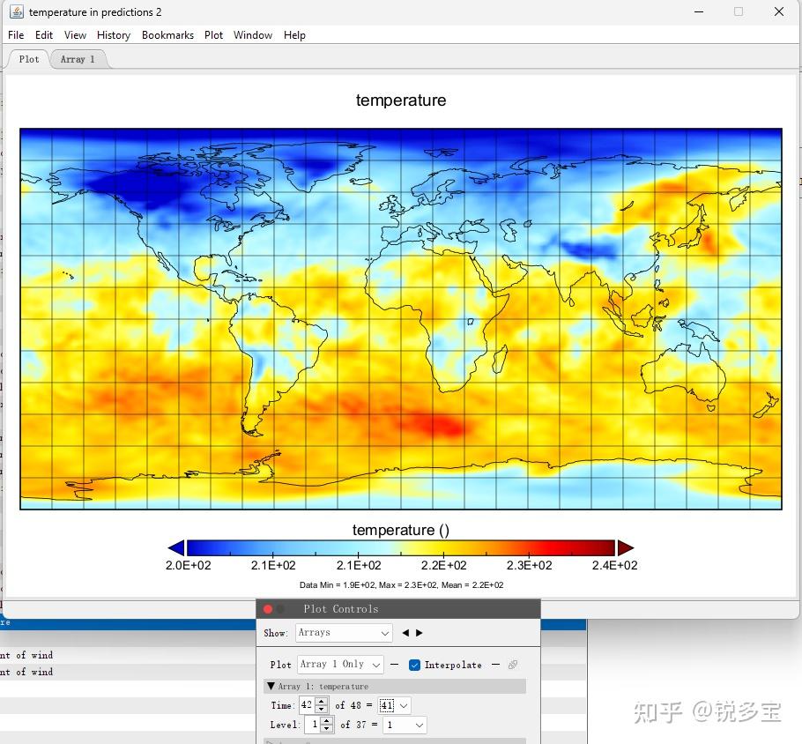Open the Time value dropdown
The image size is (802, 744).
[x=394, y=705]
